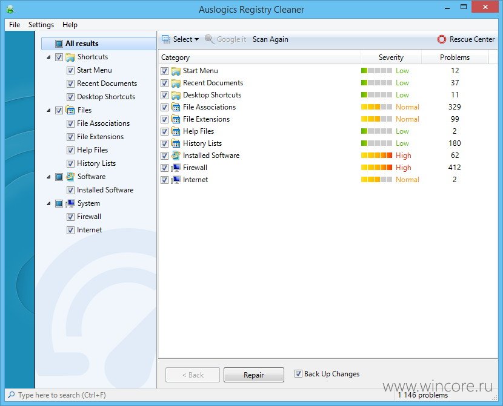Viewport: 503px width, 406px height.
Task: Open the Settings menu
Action: [41, 25]
